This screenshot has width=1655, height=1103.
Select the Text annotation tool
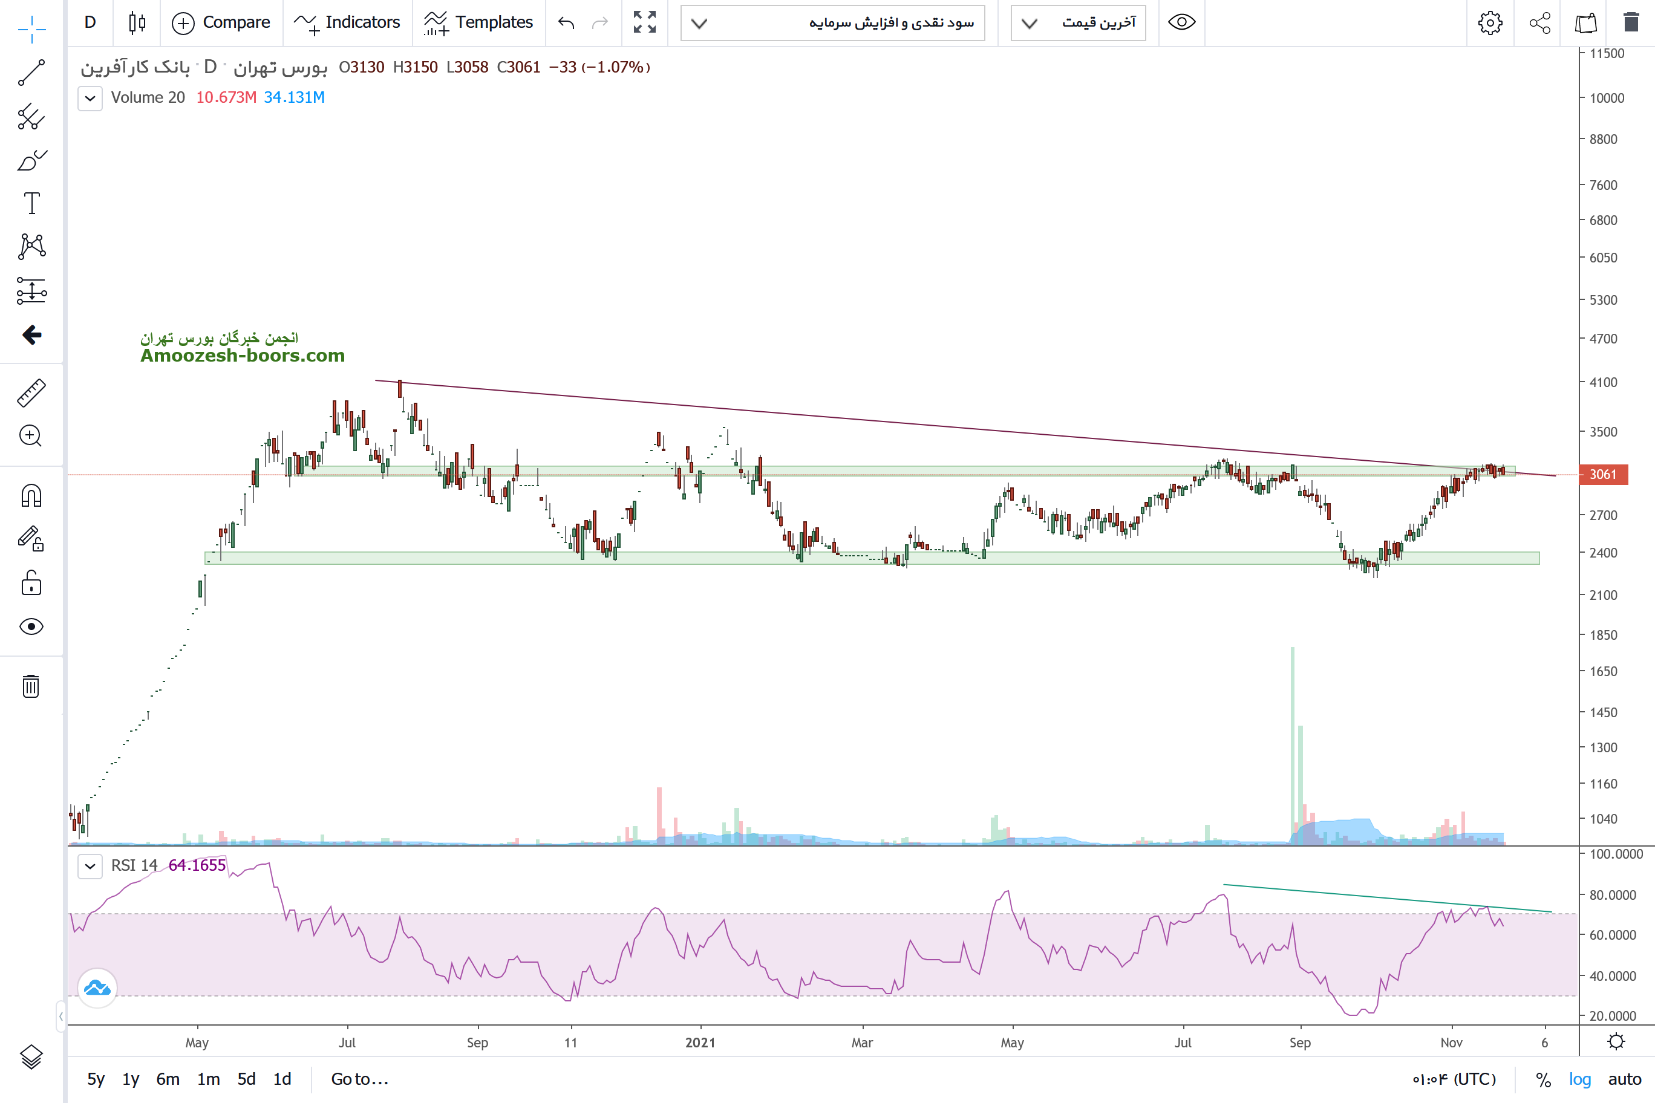pyautogui.click(x=31, y=203)
